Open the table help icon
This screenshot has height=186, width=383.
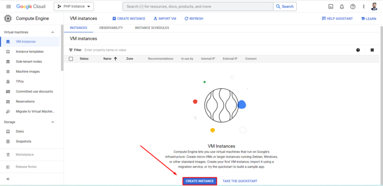[358, 50]
